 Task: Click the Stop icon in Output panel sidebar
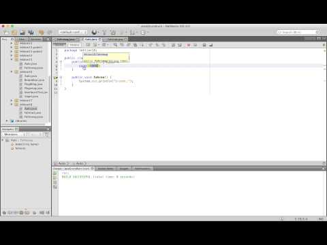(55, 182)
